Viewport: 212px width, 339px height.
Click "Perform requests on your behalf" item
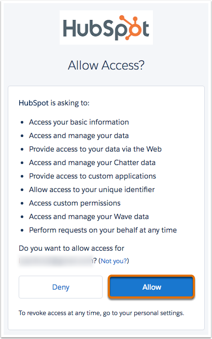pyautogui.click(x=103, y=230)
